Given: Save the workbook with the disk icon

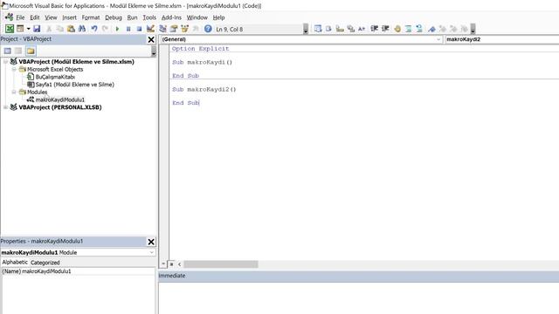Looking at the screenshot, I should click(37, 29).
